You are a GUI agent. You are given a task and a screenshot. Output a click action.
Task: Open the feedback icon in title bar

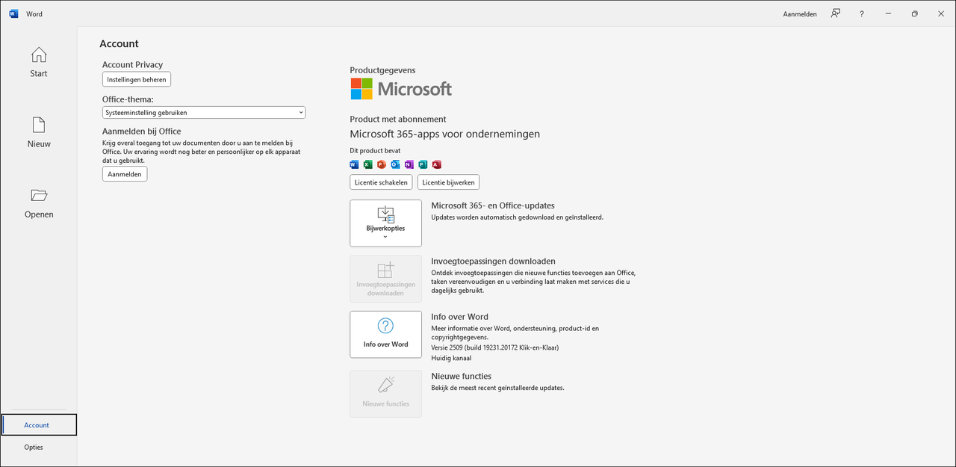(x=836, y=13)
